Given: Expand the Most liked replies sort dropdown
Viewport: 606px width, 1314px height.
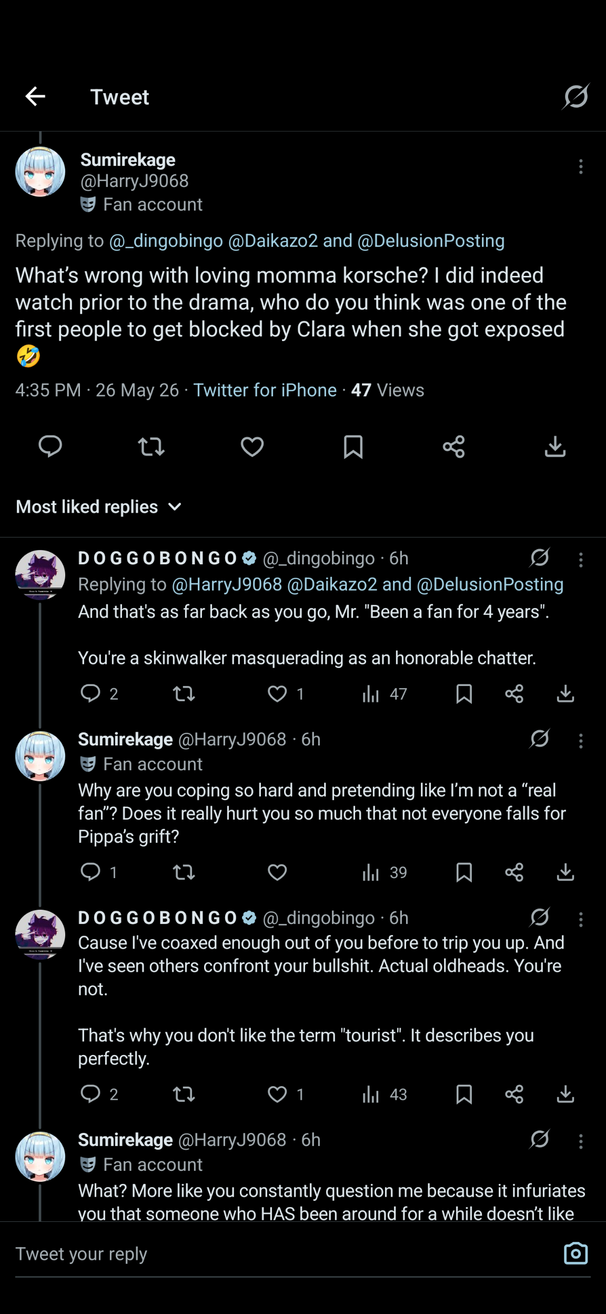Looking at the screenshot, I should (x=99, y=506).
